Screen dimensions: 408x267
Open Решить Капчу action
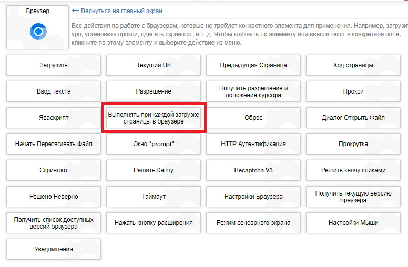[x=154, y=170]
